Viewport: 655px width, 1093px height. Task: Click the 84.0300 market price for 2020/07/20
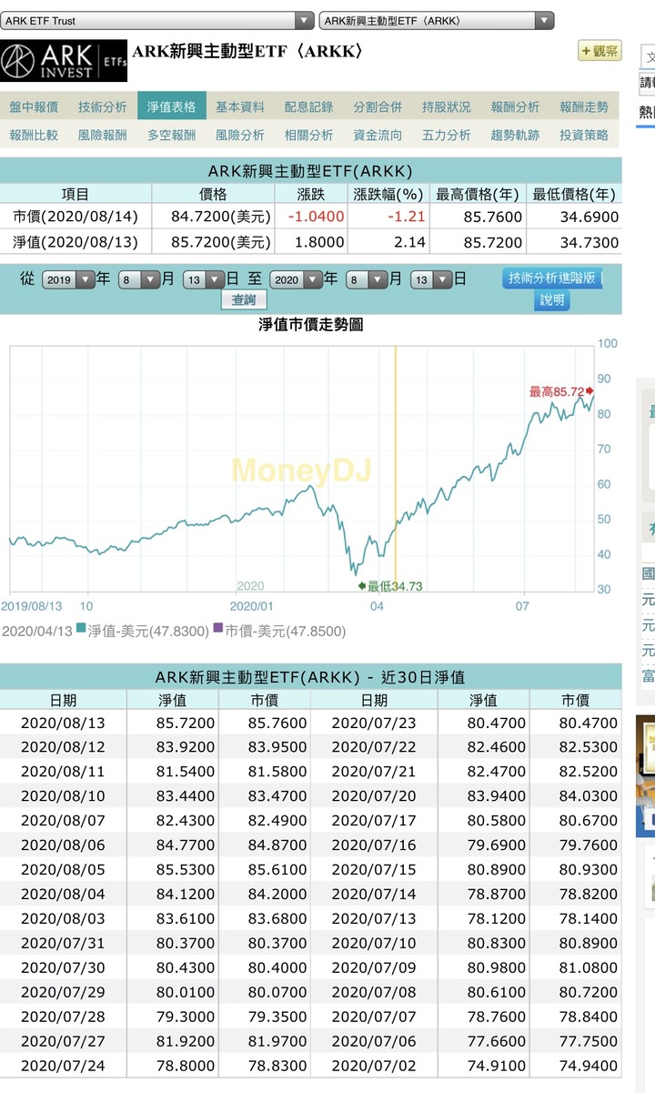tap(589, 796)
